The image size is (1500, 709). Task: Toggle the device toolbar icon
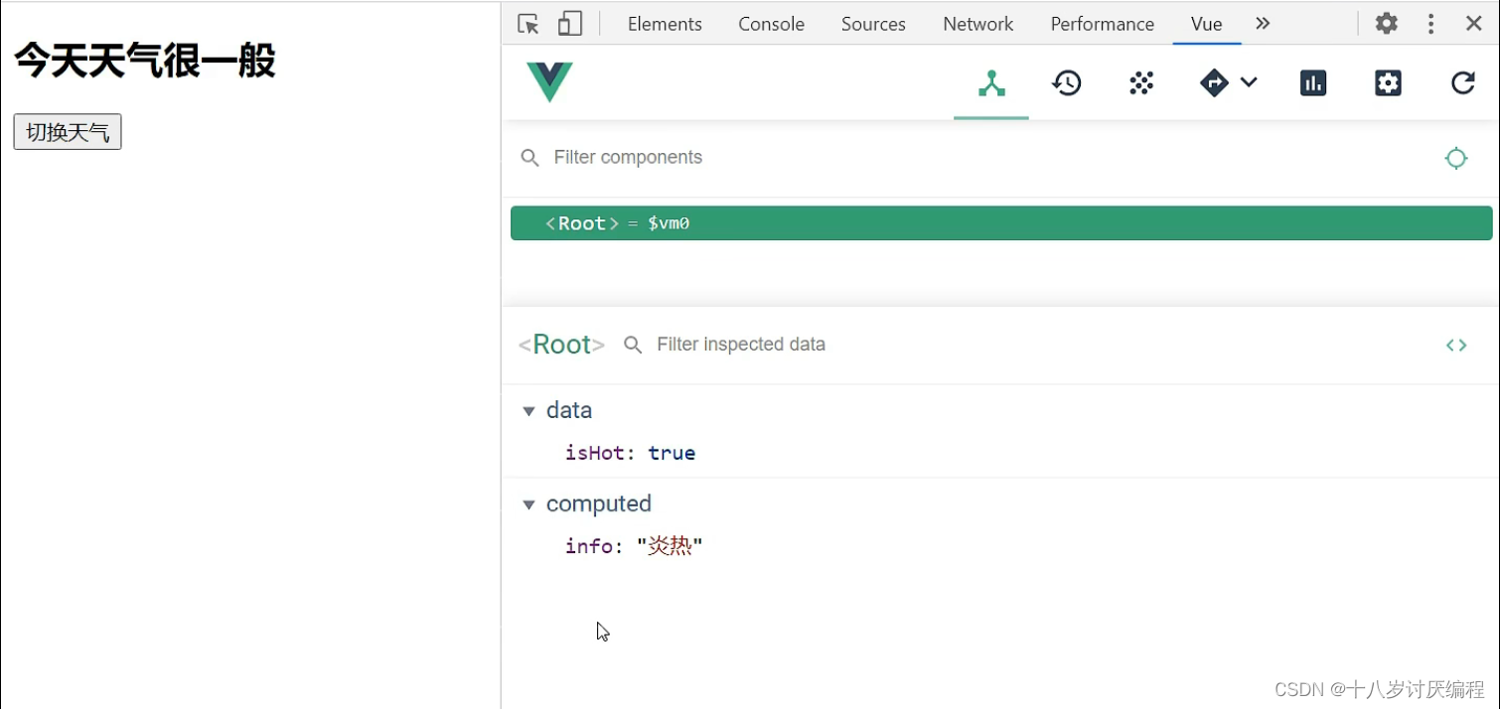(x=569, y=24)
